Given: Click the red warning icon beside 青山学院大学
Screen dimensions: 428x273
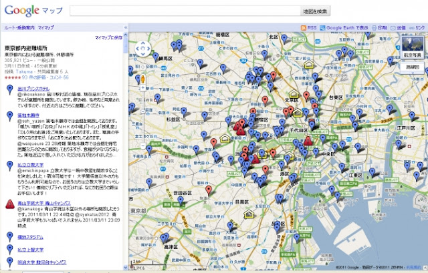Looking at the screenshot, I should (10, 204).
